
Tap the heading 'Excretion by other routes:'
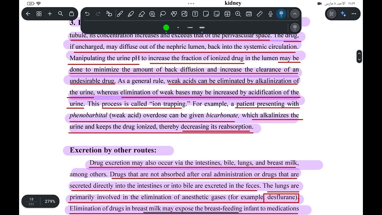tap(113, 150)
